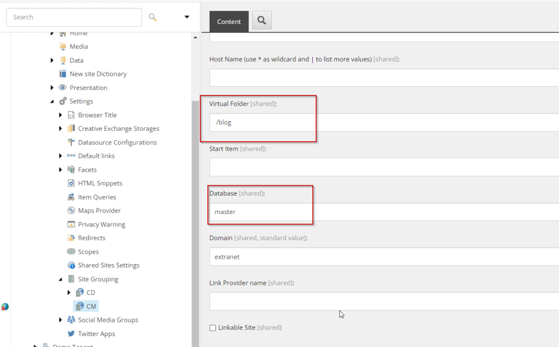
Task: Click the content tree vertical scrollbar
Action: (195, 218)
